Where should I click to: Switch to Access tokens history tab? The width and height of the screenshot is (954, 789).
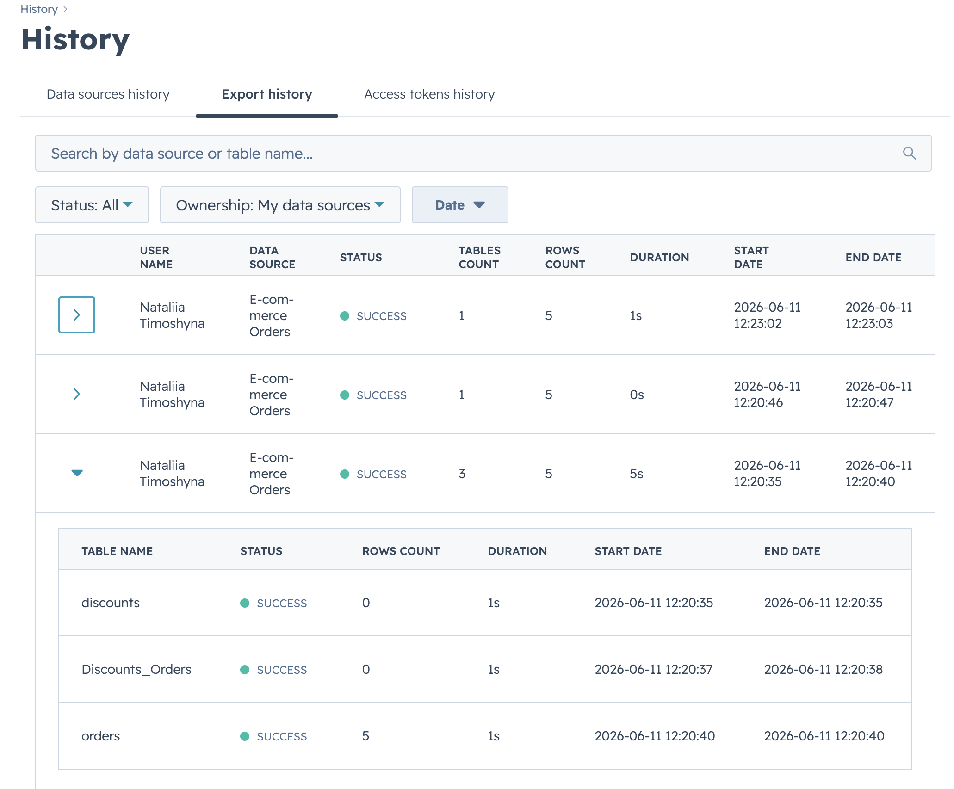pyautogui.click(x=429, y=94)
